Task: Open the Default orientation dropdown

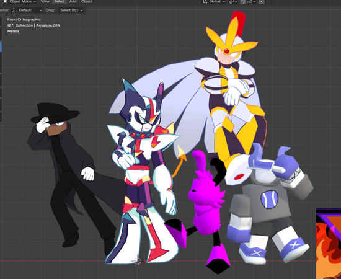Action: [27, 10]
